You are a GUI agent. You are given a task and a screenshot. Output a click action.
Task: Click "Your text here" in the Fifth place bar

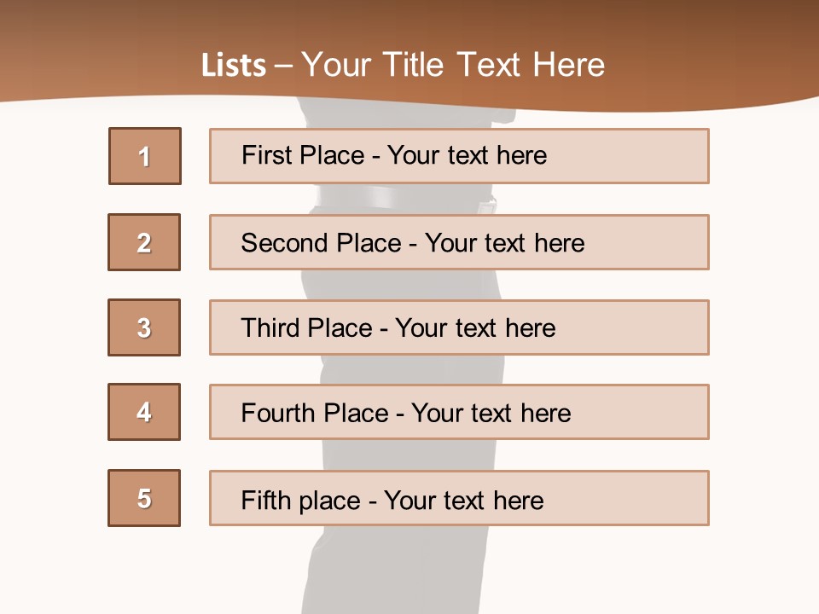(x=463, y=500)
